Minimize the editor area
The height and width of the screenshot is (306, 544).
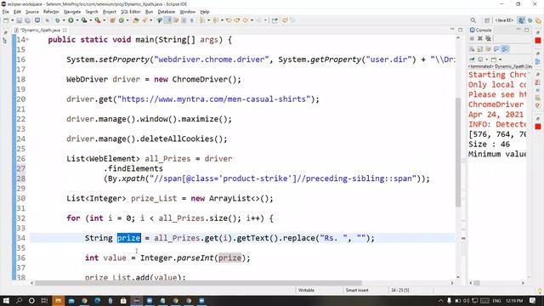[452, 30]
